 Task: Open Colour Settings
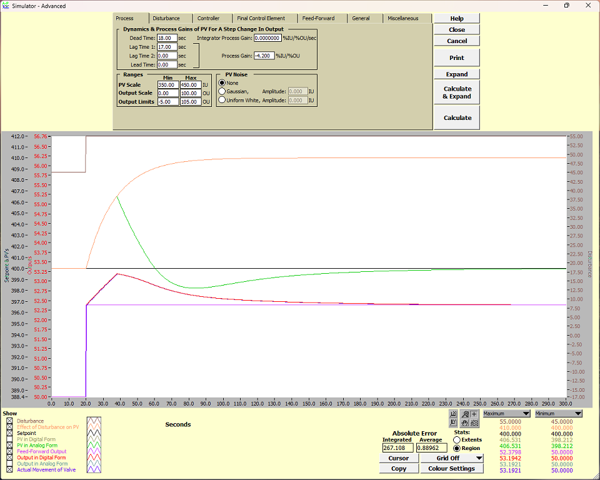click(x=451, y=468)
